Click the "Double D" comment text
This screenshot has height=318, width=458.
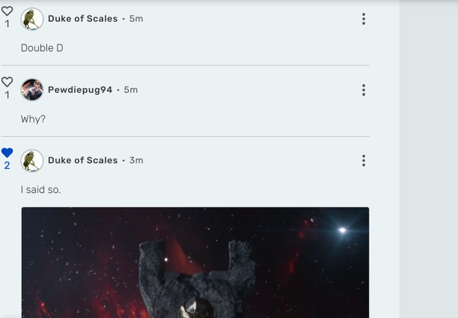pyautogui.click(x=42, y=48)
